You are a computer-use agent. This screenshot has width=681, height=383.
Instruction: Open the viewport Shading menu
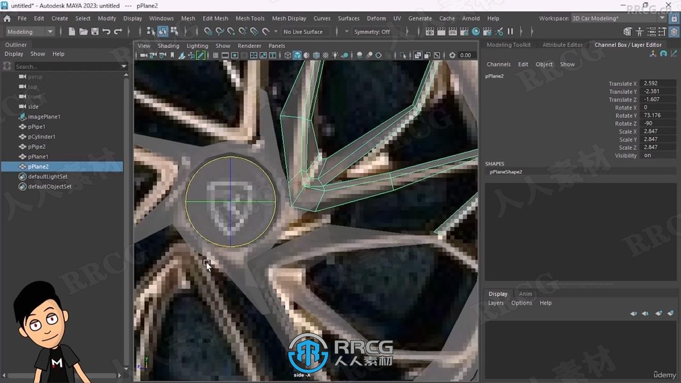pyautogui.click(x=168, y=46)
